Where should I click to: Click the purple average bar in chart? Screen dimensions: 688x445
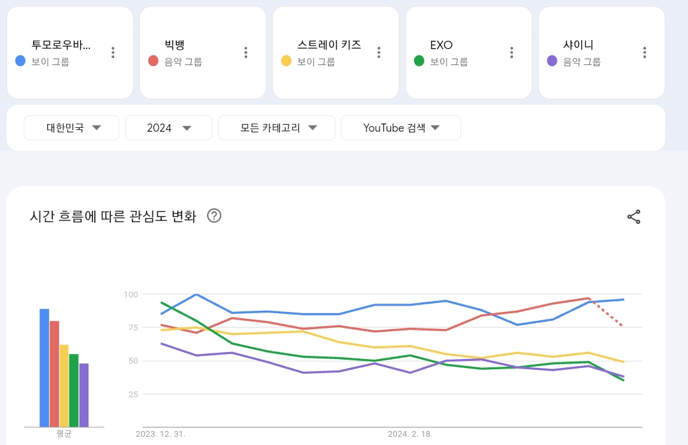[83, 395]
